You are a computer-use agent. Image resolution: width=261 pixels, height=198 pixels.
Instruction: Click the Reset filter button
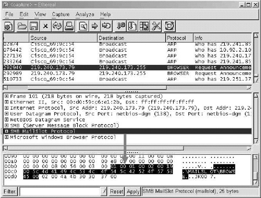coord(117,191)
